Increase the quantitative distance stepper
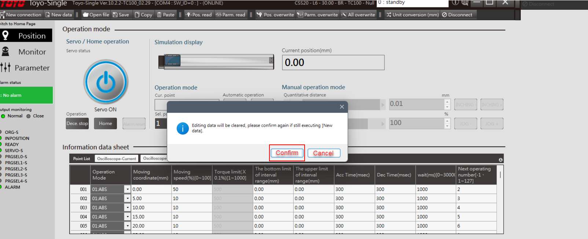 [x=447, y=102]
